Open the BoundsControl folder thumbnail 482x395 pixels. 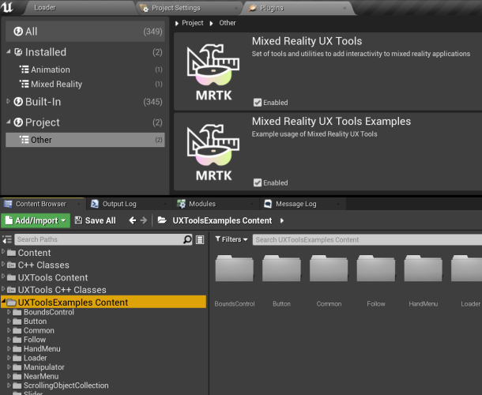point(235,269)
